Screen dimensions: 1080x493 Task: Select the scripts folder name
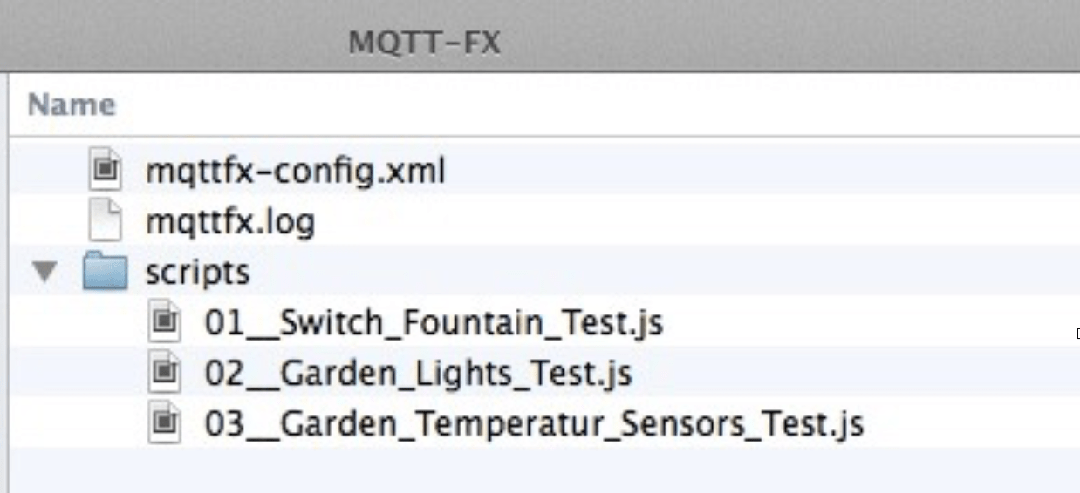click(x=197, y=273)
